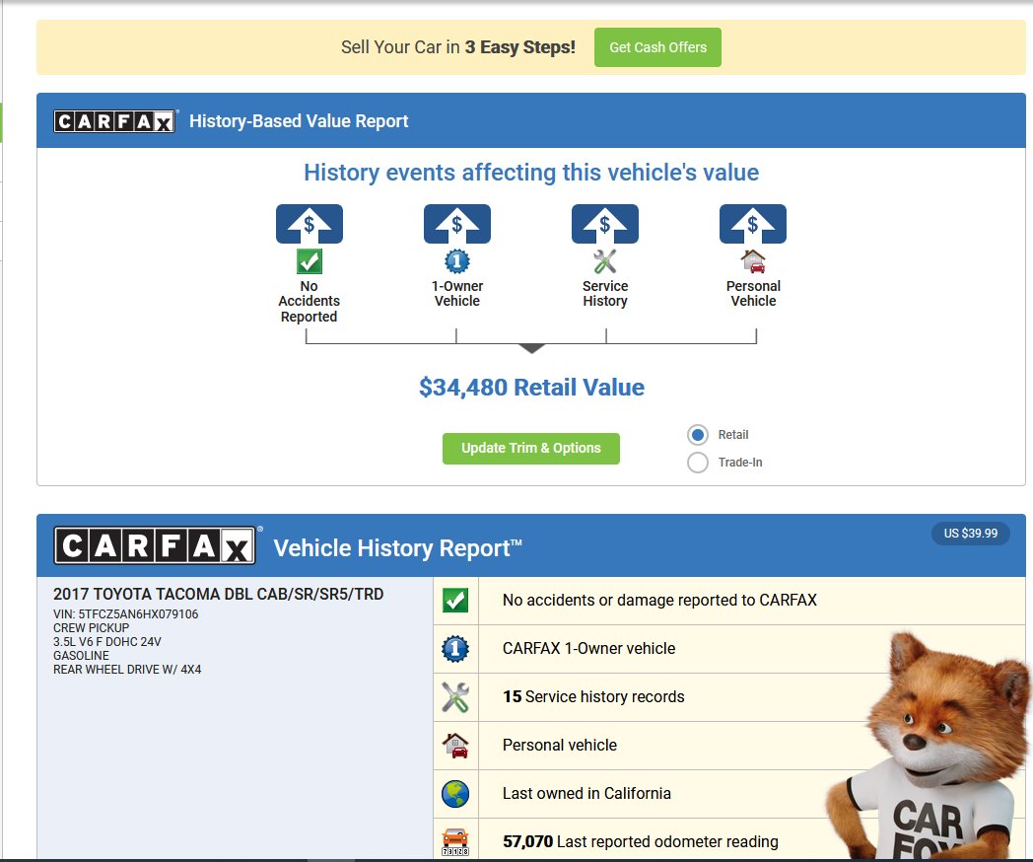Click the 'Personal vehicle' row text
This screenshot has width=1033, height=862.
[x=560, y=746]
